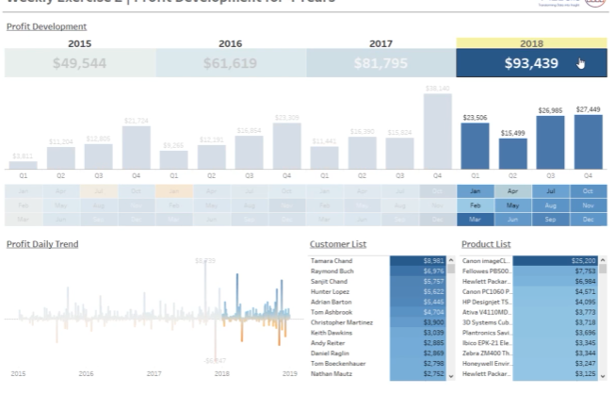The image size is (614, 394).
Task: Select the 2018 Feb month cell
Action: click(475, 205)
